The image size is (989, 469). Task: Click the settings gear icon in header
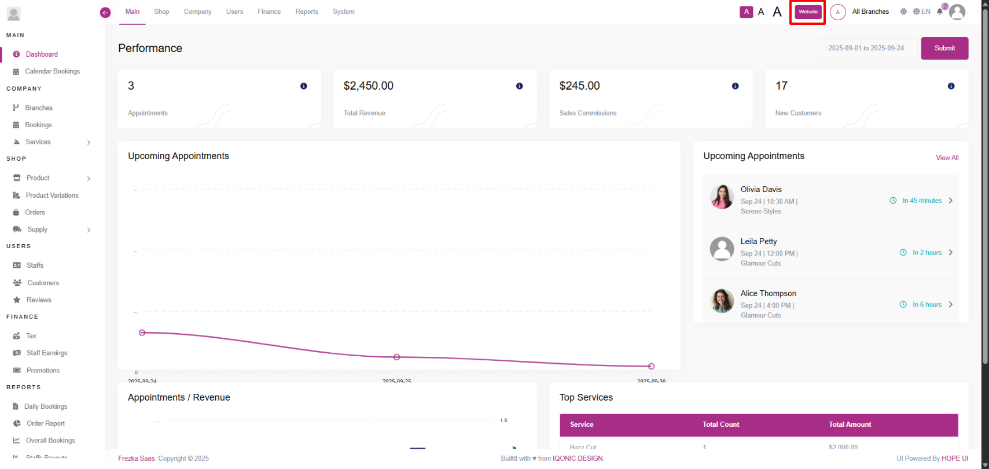click(x=903, y=12)
